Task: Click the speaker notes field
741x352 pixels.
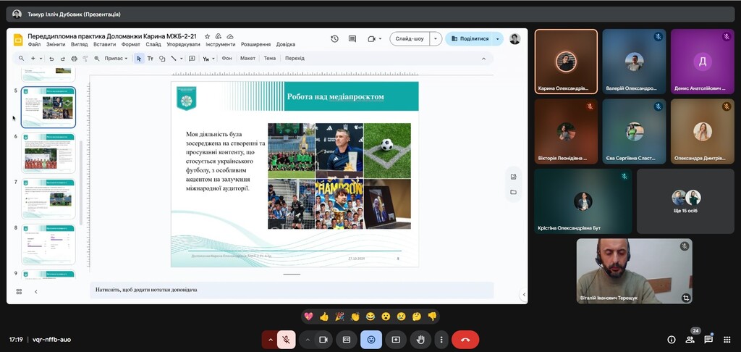Action: [289, 290]
